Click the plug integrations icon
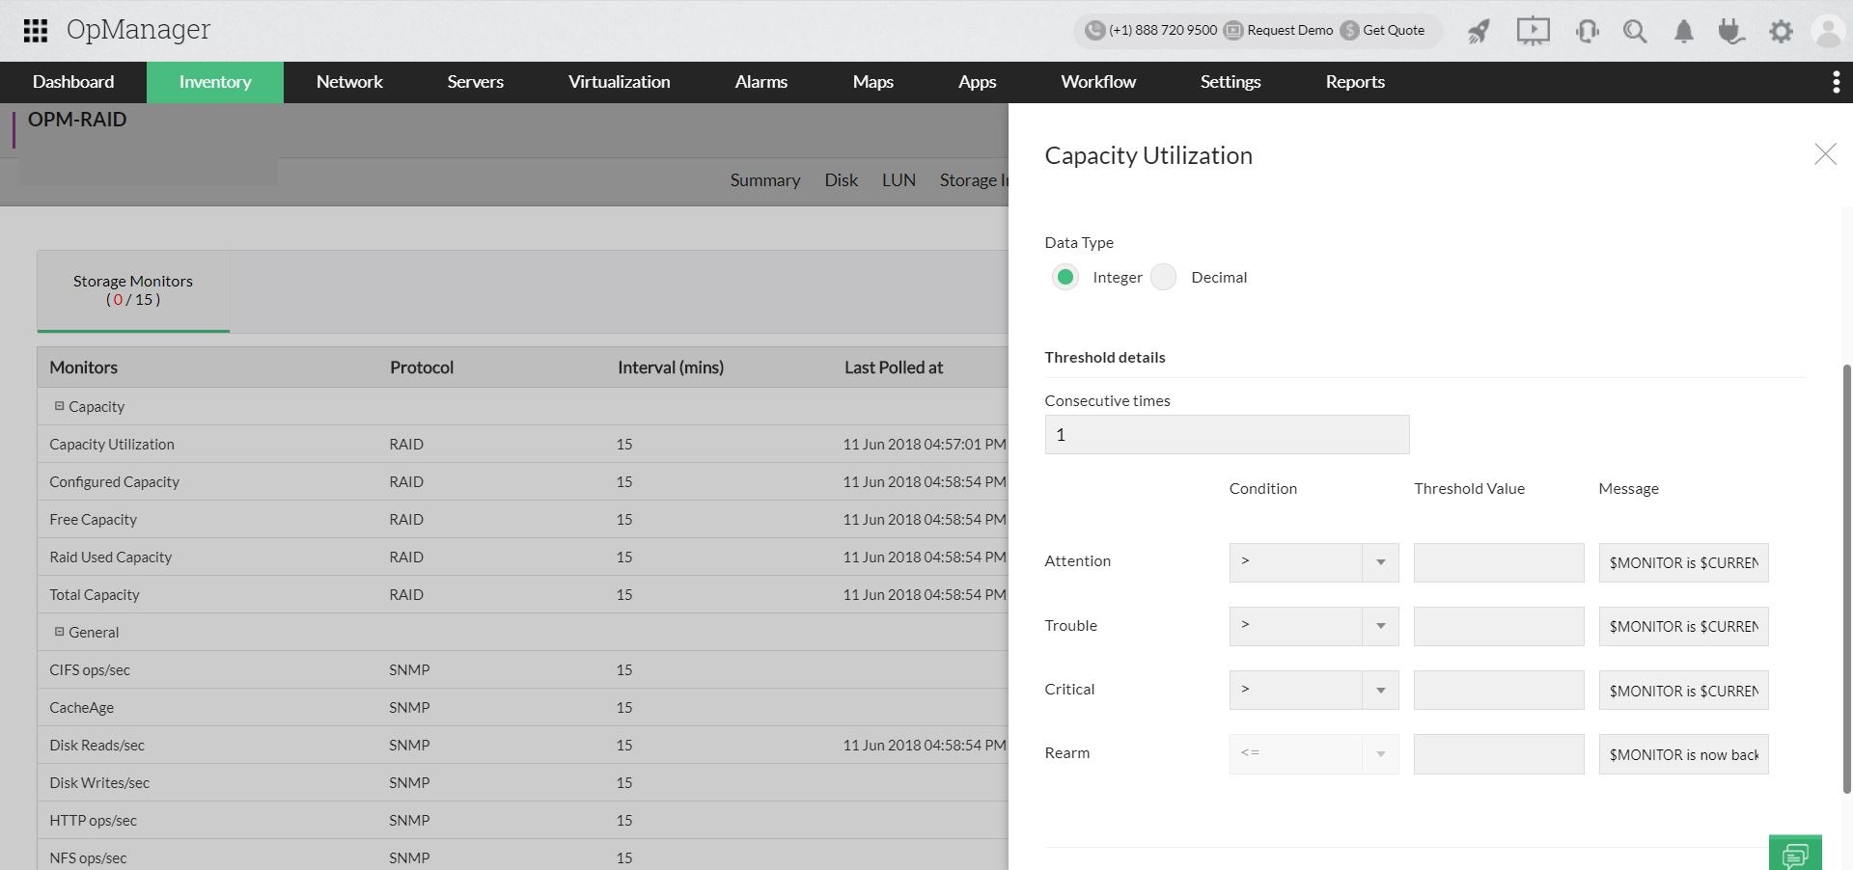Screen dimensions: 1853x870 (1731, 31)
